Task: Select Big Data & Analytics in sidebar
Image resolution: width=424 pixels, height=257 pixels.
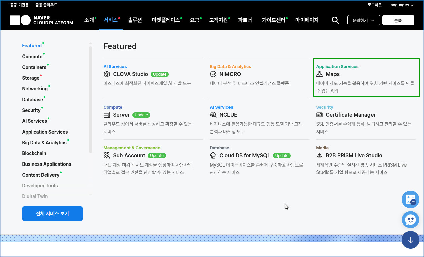Action: tap(44, 143)
